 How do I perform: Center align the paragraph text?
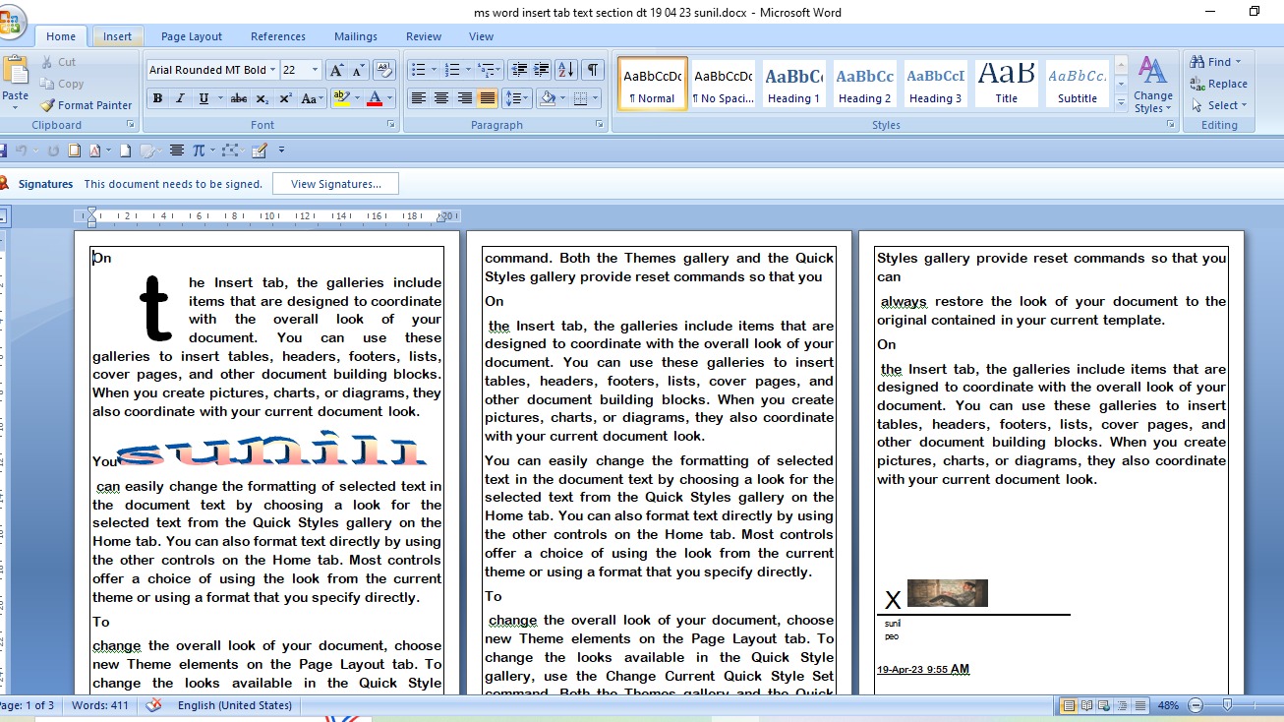coord(441,98)
